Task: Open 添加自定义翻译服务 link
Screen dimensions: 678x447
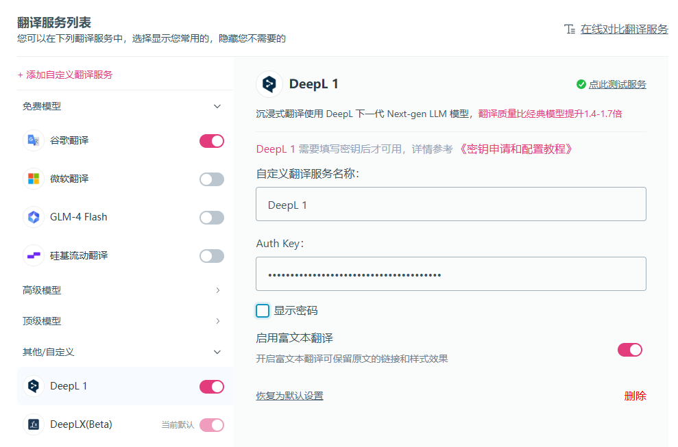Action: coord(65,75)
